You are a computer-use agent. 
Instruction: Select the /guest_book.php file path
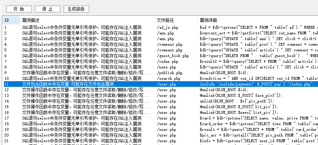[x=173, y=56]
